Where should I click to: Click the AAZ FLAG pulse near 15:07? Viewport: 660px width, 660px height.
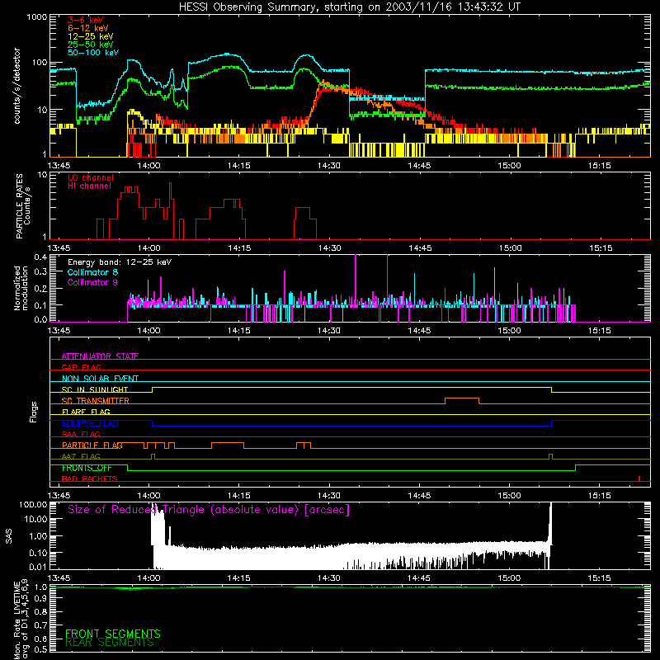point(550,457)
